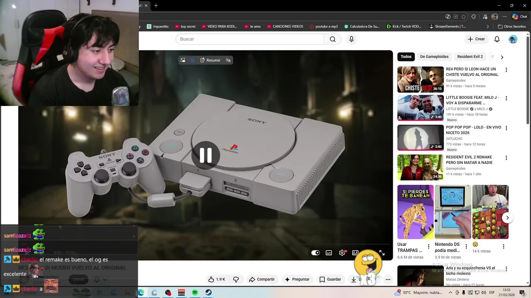The width and height of the screenshot is (531, 298).
Task: Focus the Buscar search field
Action: [250, 39]
